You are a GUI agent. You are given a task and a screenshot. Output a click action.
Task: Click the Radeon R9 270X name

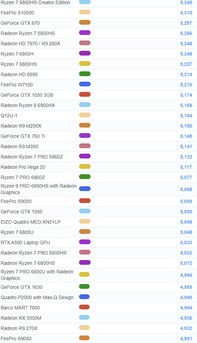19,328
